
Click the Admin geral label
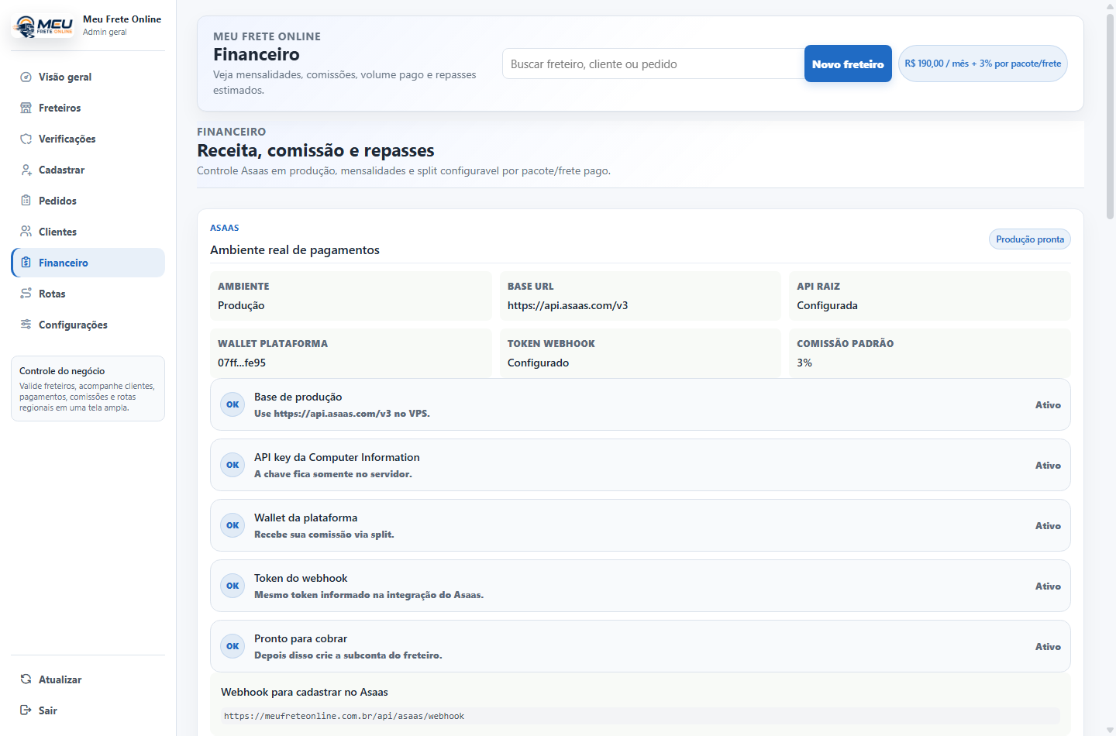105,32
